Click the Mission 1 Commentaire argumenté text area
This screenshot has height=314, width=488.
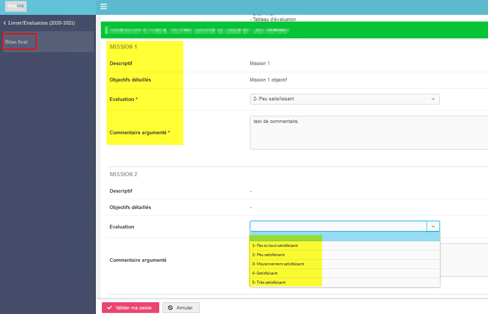click(x=369, y=133)
